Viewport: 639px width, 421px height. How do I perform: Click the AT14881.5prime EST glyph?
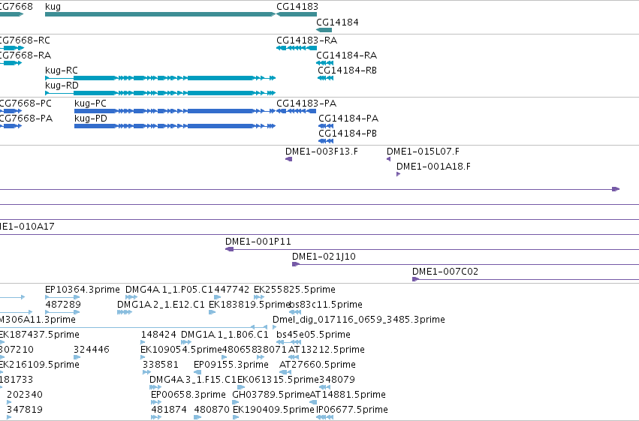(x=313, y=403)
